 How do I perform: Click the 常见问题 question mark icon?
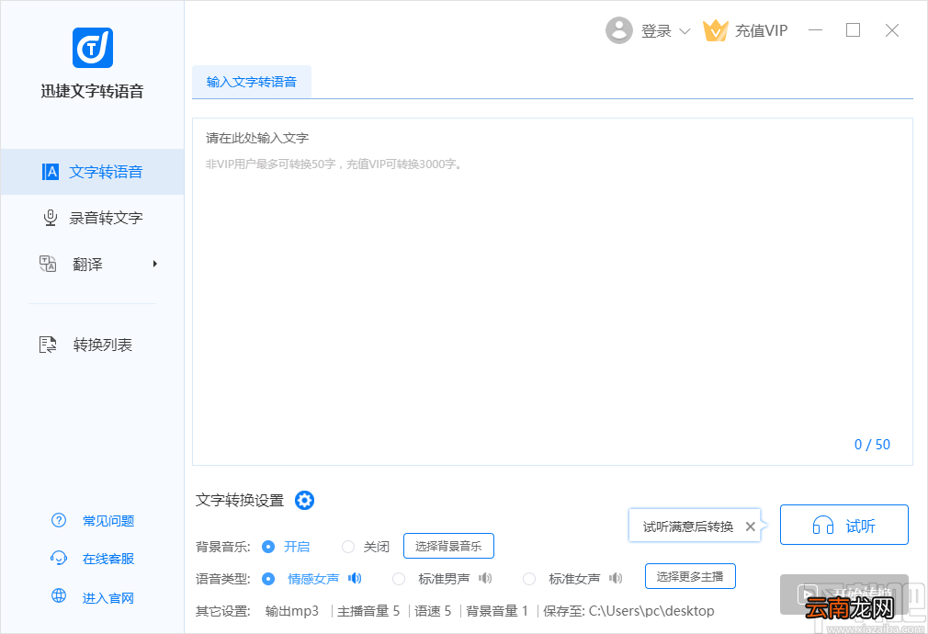point(59,520)
